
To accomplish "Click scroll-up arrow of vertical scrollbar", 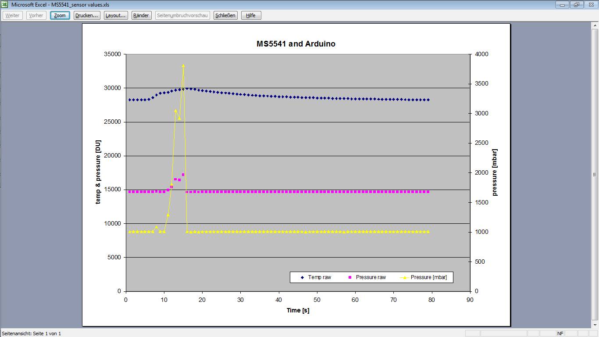I will 595,25.
